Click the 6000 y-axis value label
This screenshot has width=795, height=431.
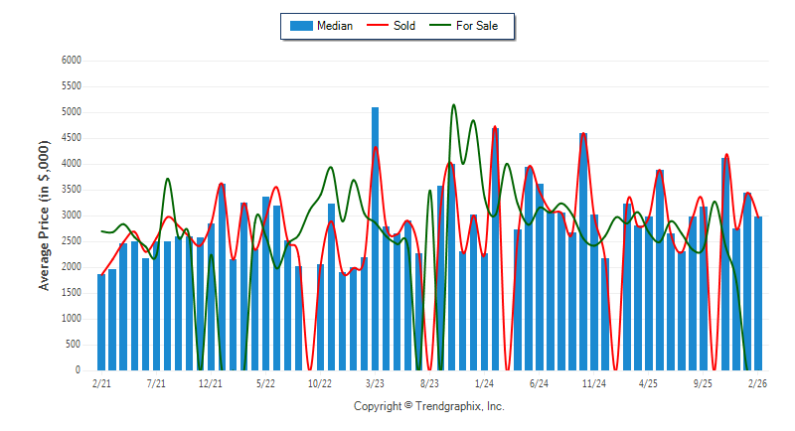71,61
